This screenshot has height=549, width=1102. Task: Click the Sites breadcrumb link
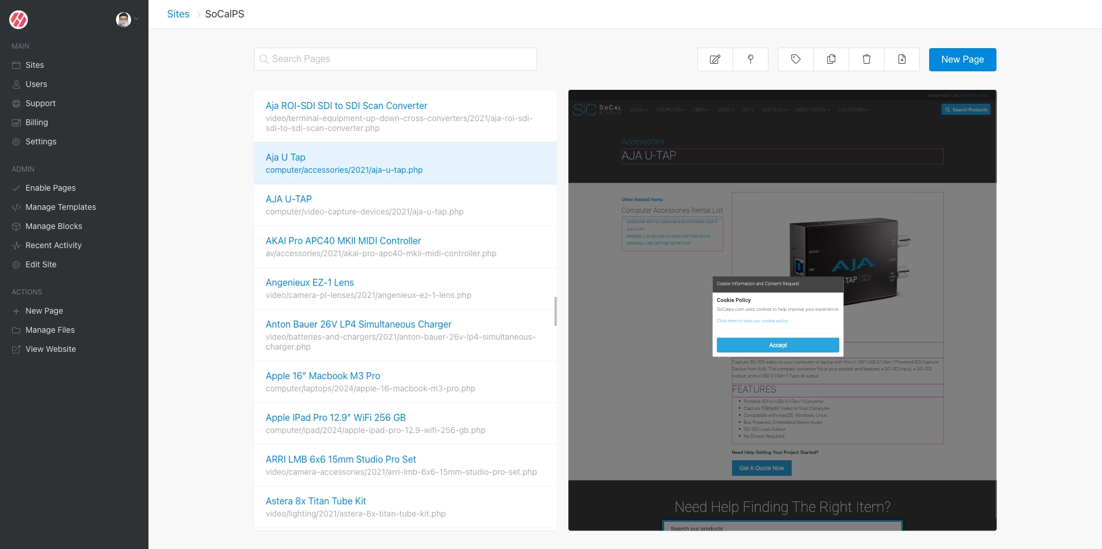[178, 14]
